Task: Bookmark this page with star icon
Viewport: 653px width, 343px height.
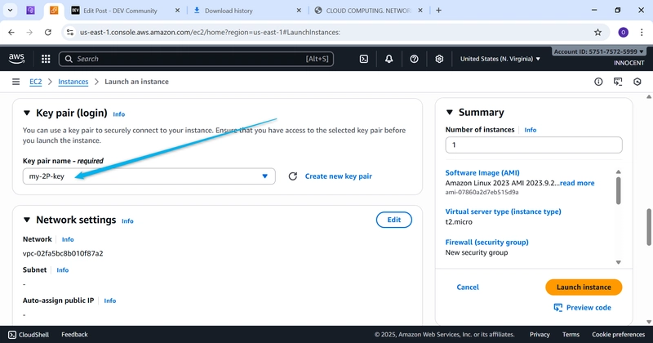Action: [597, 33]
